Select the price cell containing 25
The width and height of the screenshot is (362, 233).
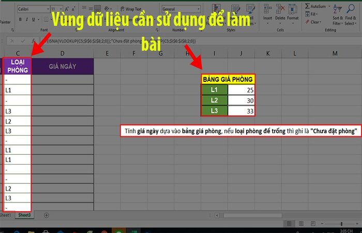point(242,90)
